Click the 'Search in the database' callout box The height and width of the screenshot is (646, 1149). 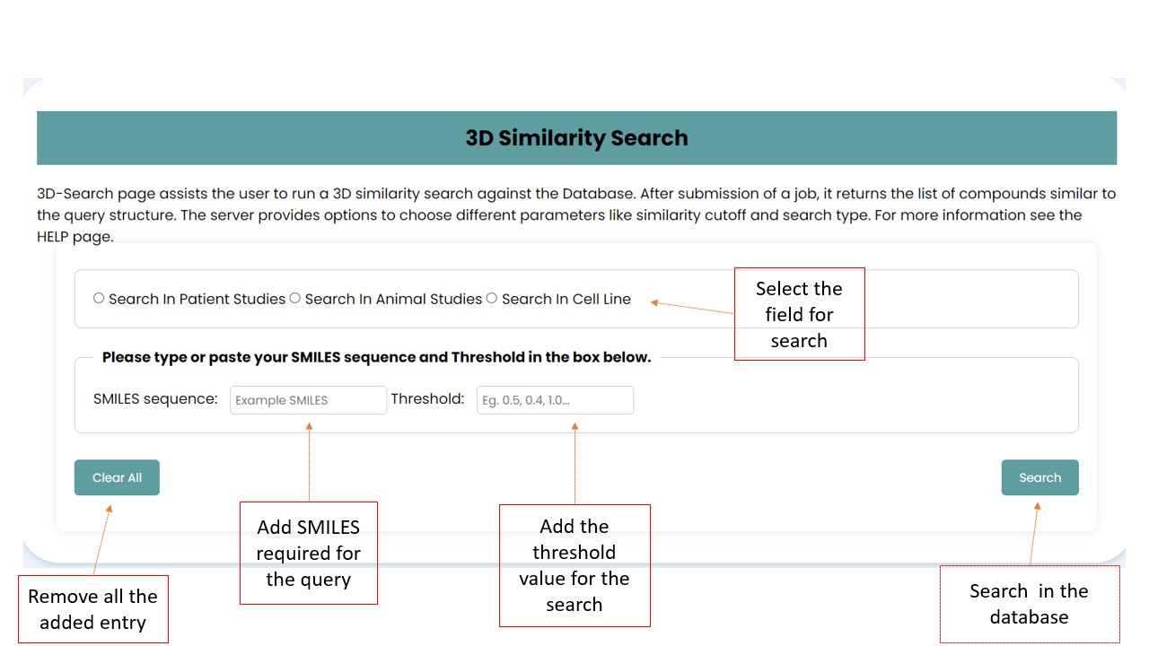pyautogui.click(x=1029, y=604)
